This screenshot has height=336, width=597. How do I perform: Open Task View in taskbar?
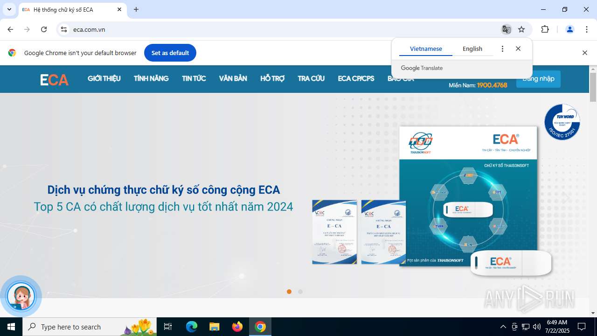click(x=168, y=327)
